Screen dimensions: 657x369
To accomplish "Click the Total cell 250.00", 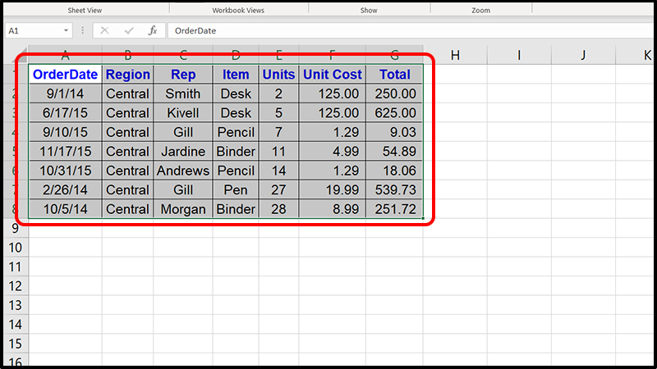I will coord(395,93).
